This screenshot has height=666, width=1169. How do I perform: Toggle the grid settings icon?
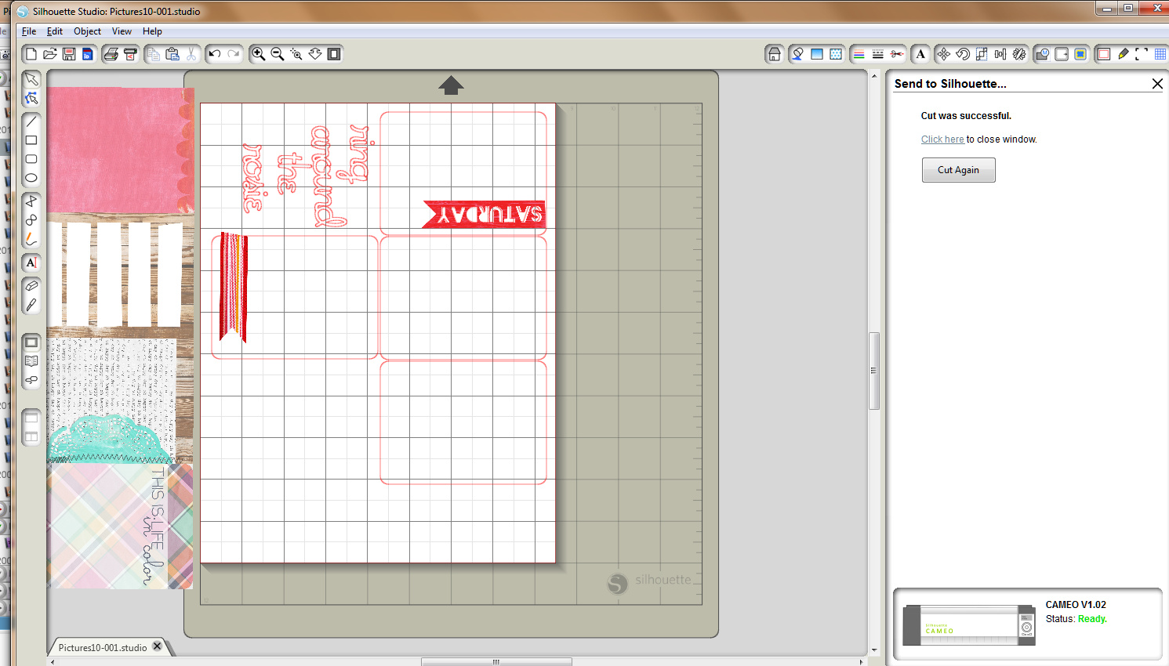[x=1160, y=54]
